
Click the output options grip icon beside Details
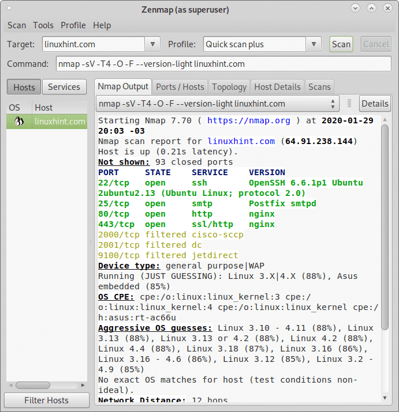point(349,104)
